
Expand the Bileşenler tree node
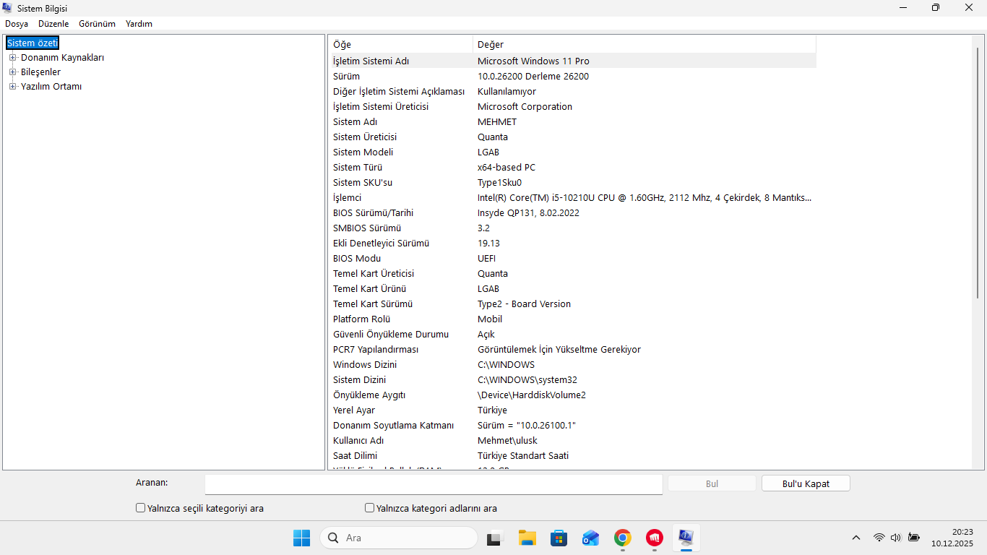(12, 72)
